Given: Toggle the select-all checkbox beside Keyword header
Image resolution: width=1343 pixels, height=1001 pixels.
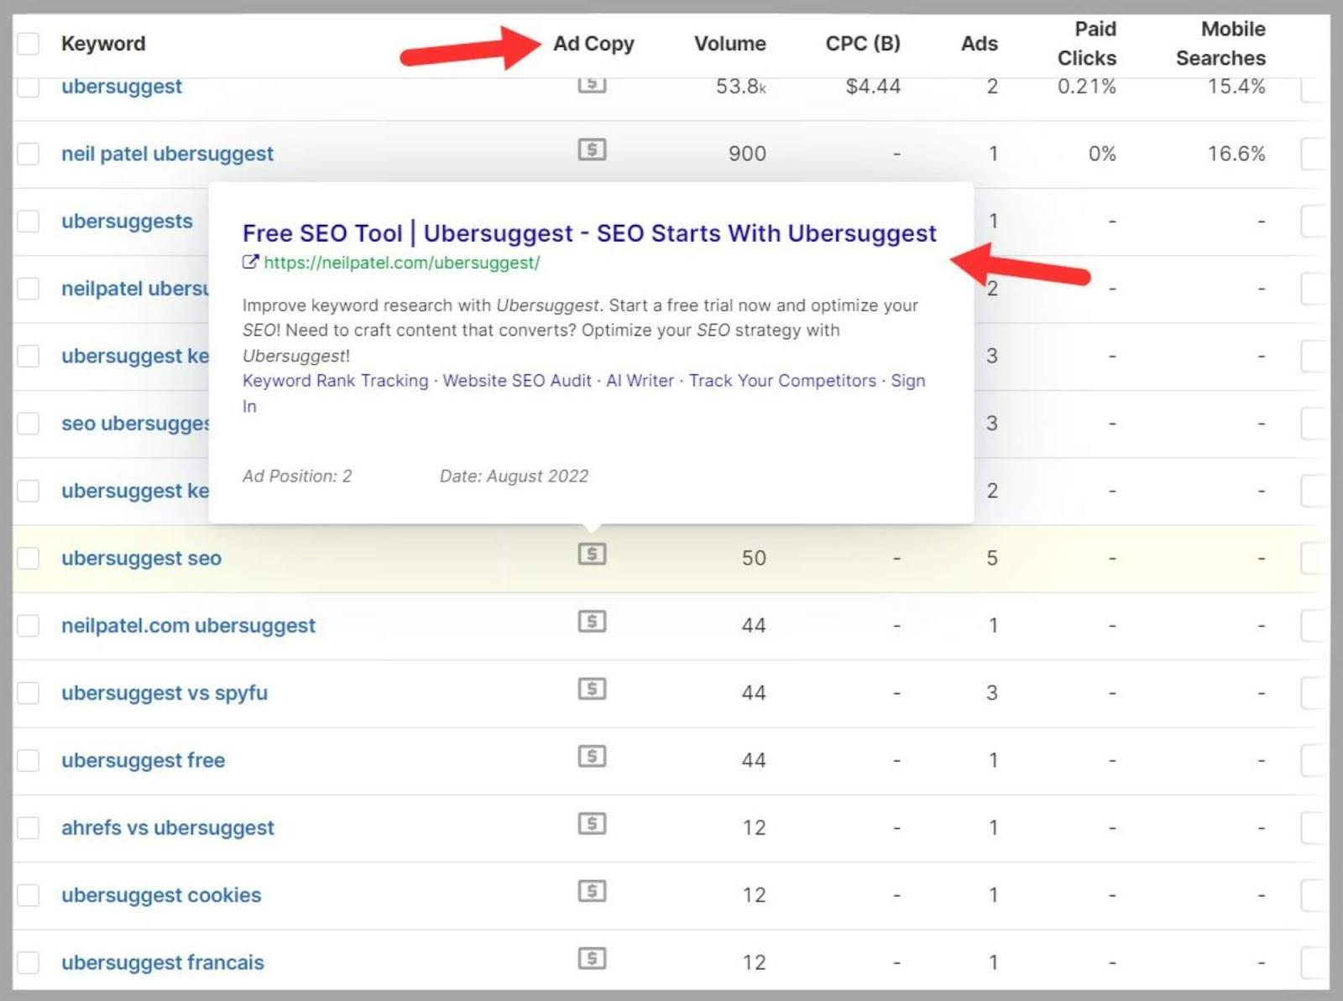Looking at the screenshot, I should tap(29, 44).
